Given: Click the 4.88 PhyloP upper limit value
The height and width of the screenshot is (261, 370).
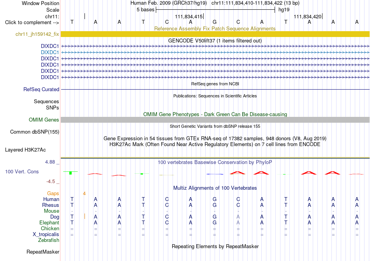Looking at the screenshot, I should coord(50,162).
